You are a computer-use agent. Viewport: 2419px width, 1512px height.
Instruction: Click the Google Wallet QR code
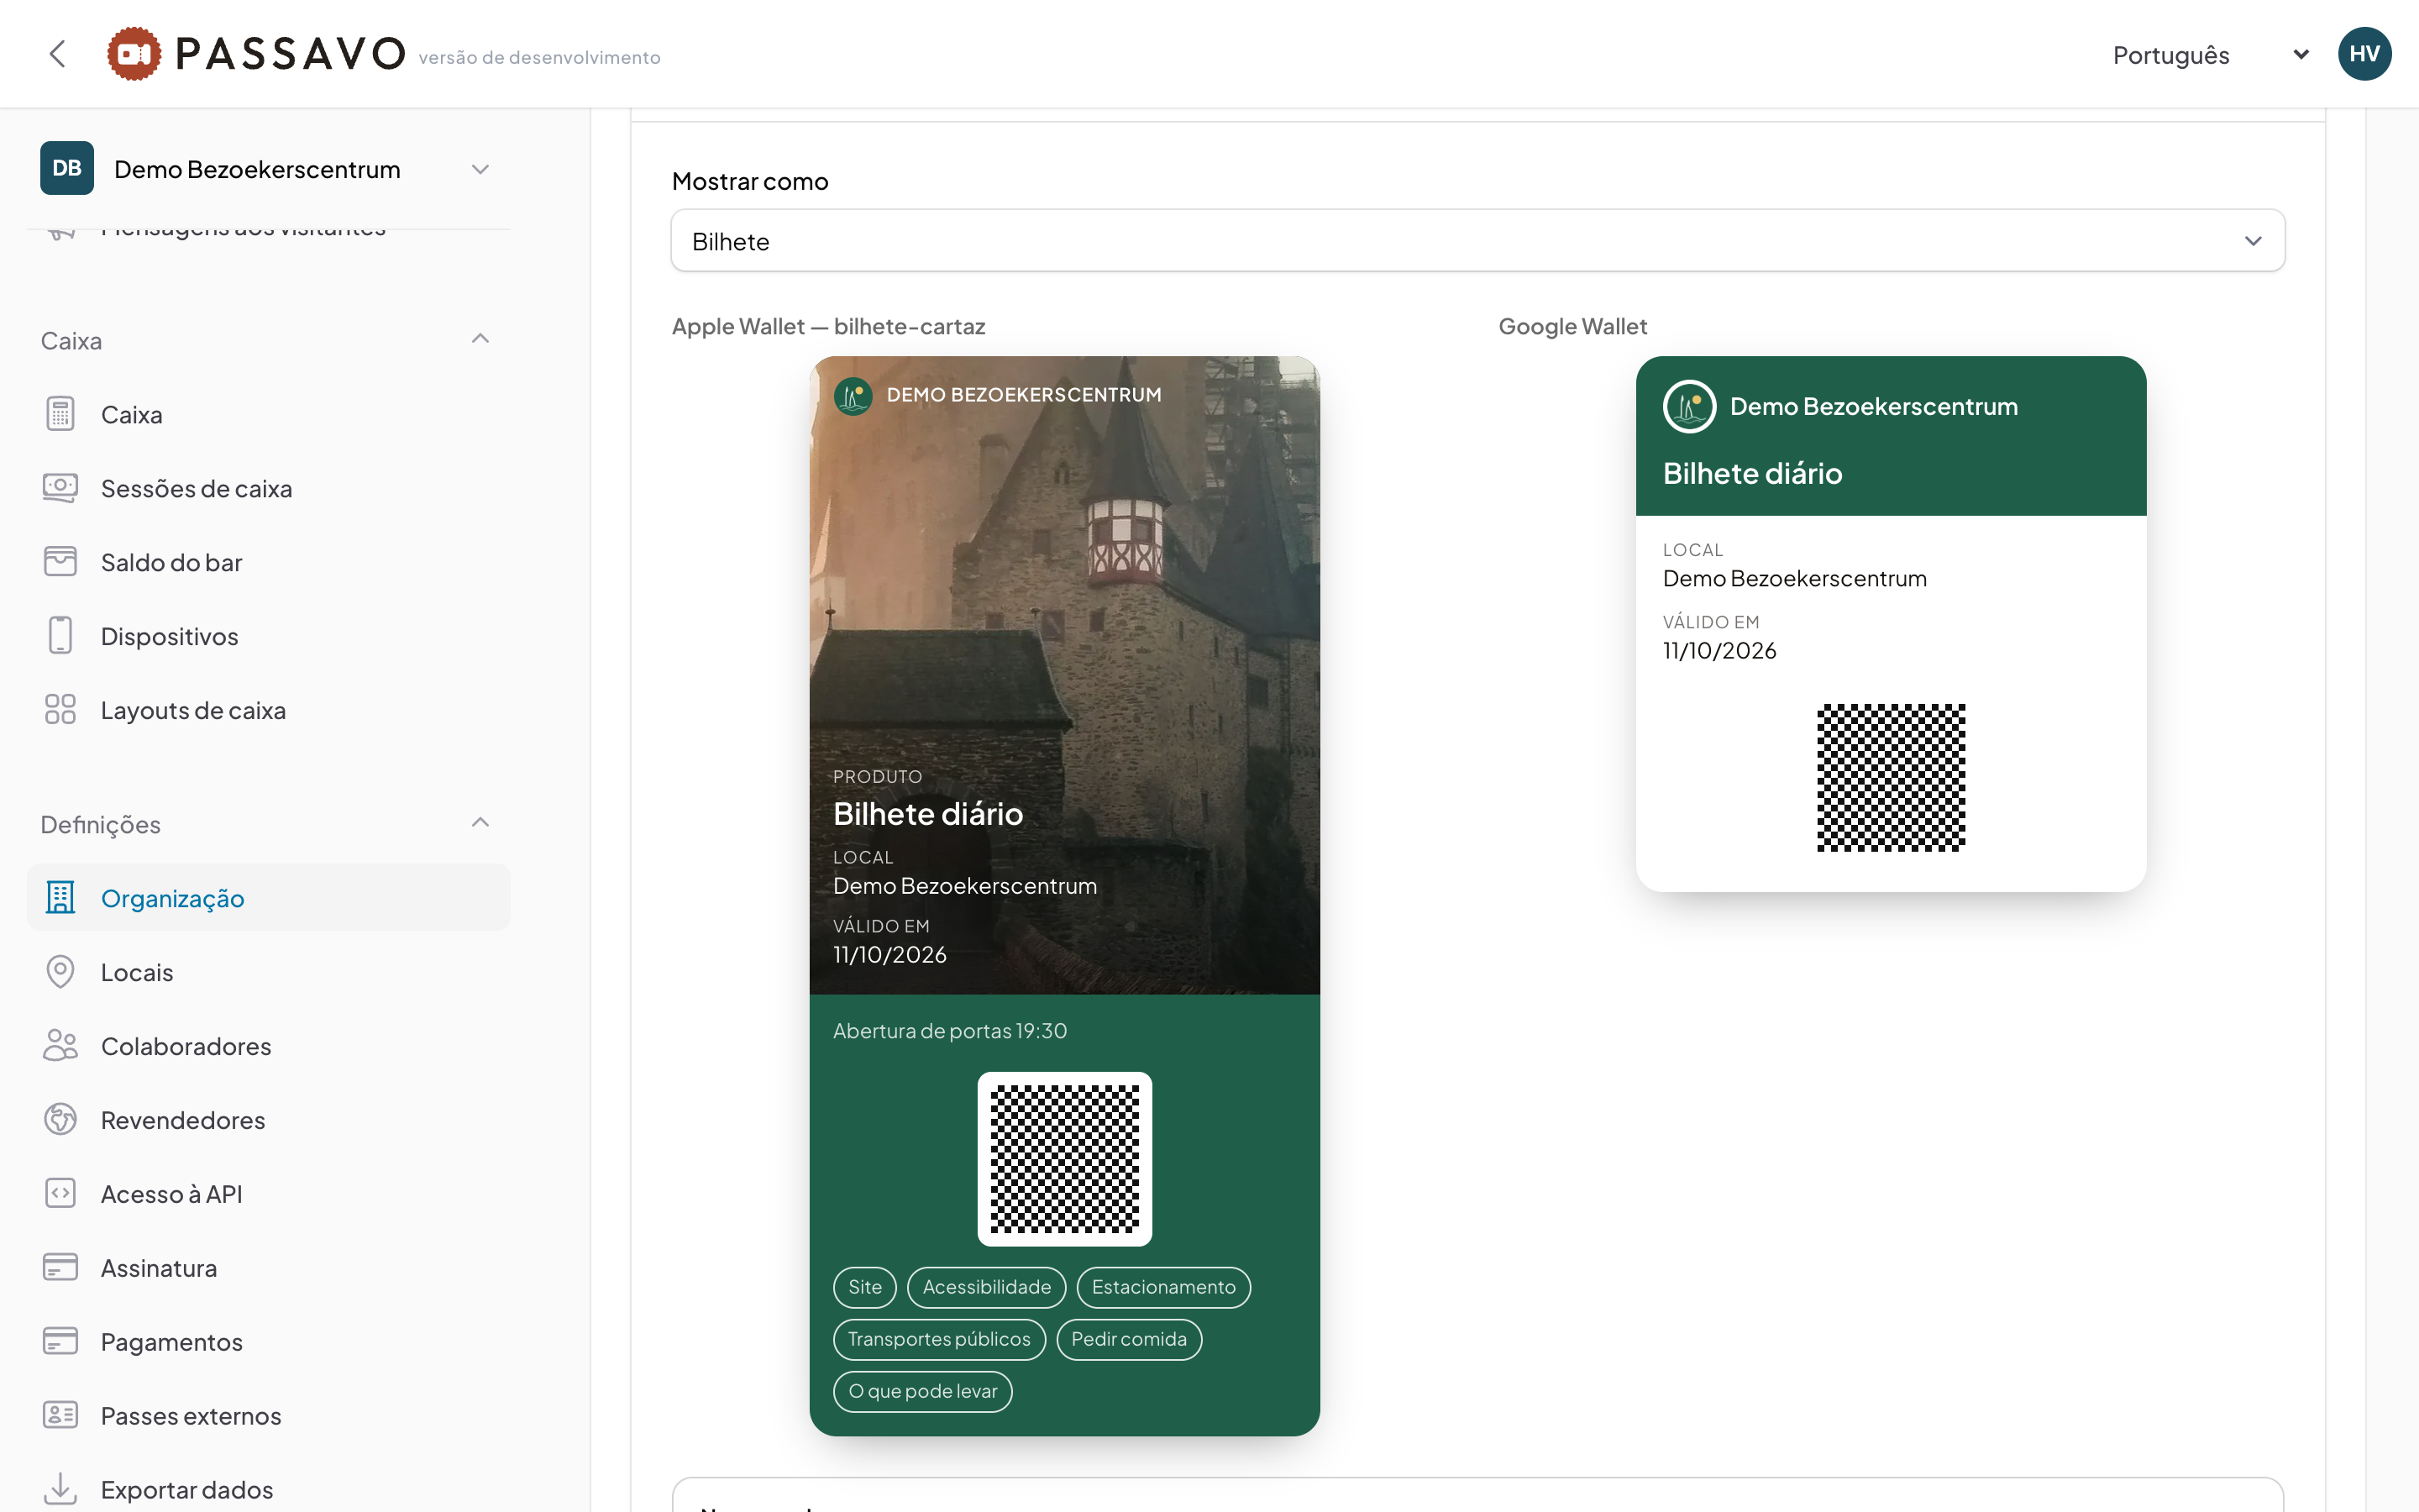coord(1890,778)
